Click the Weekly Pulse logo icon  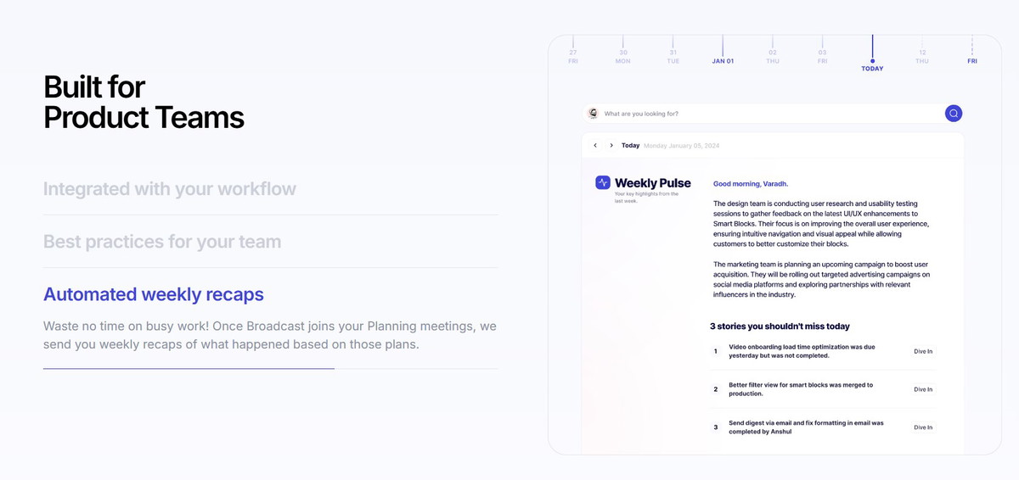tap(603, 182)
